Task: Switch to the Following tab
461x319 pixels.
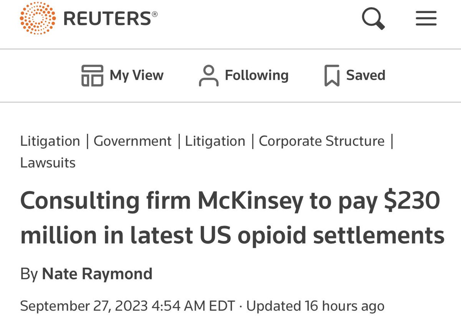Action: click(x=256, y=75)
